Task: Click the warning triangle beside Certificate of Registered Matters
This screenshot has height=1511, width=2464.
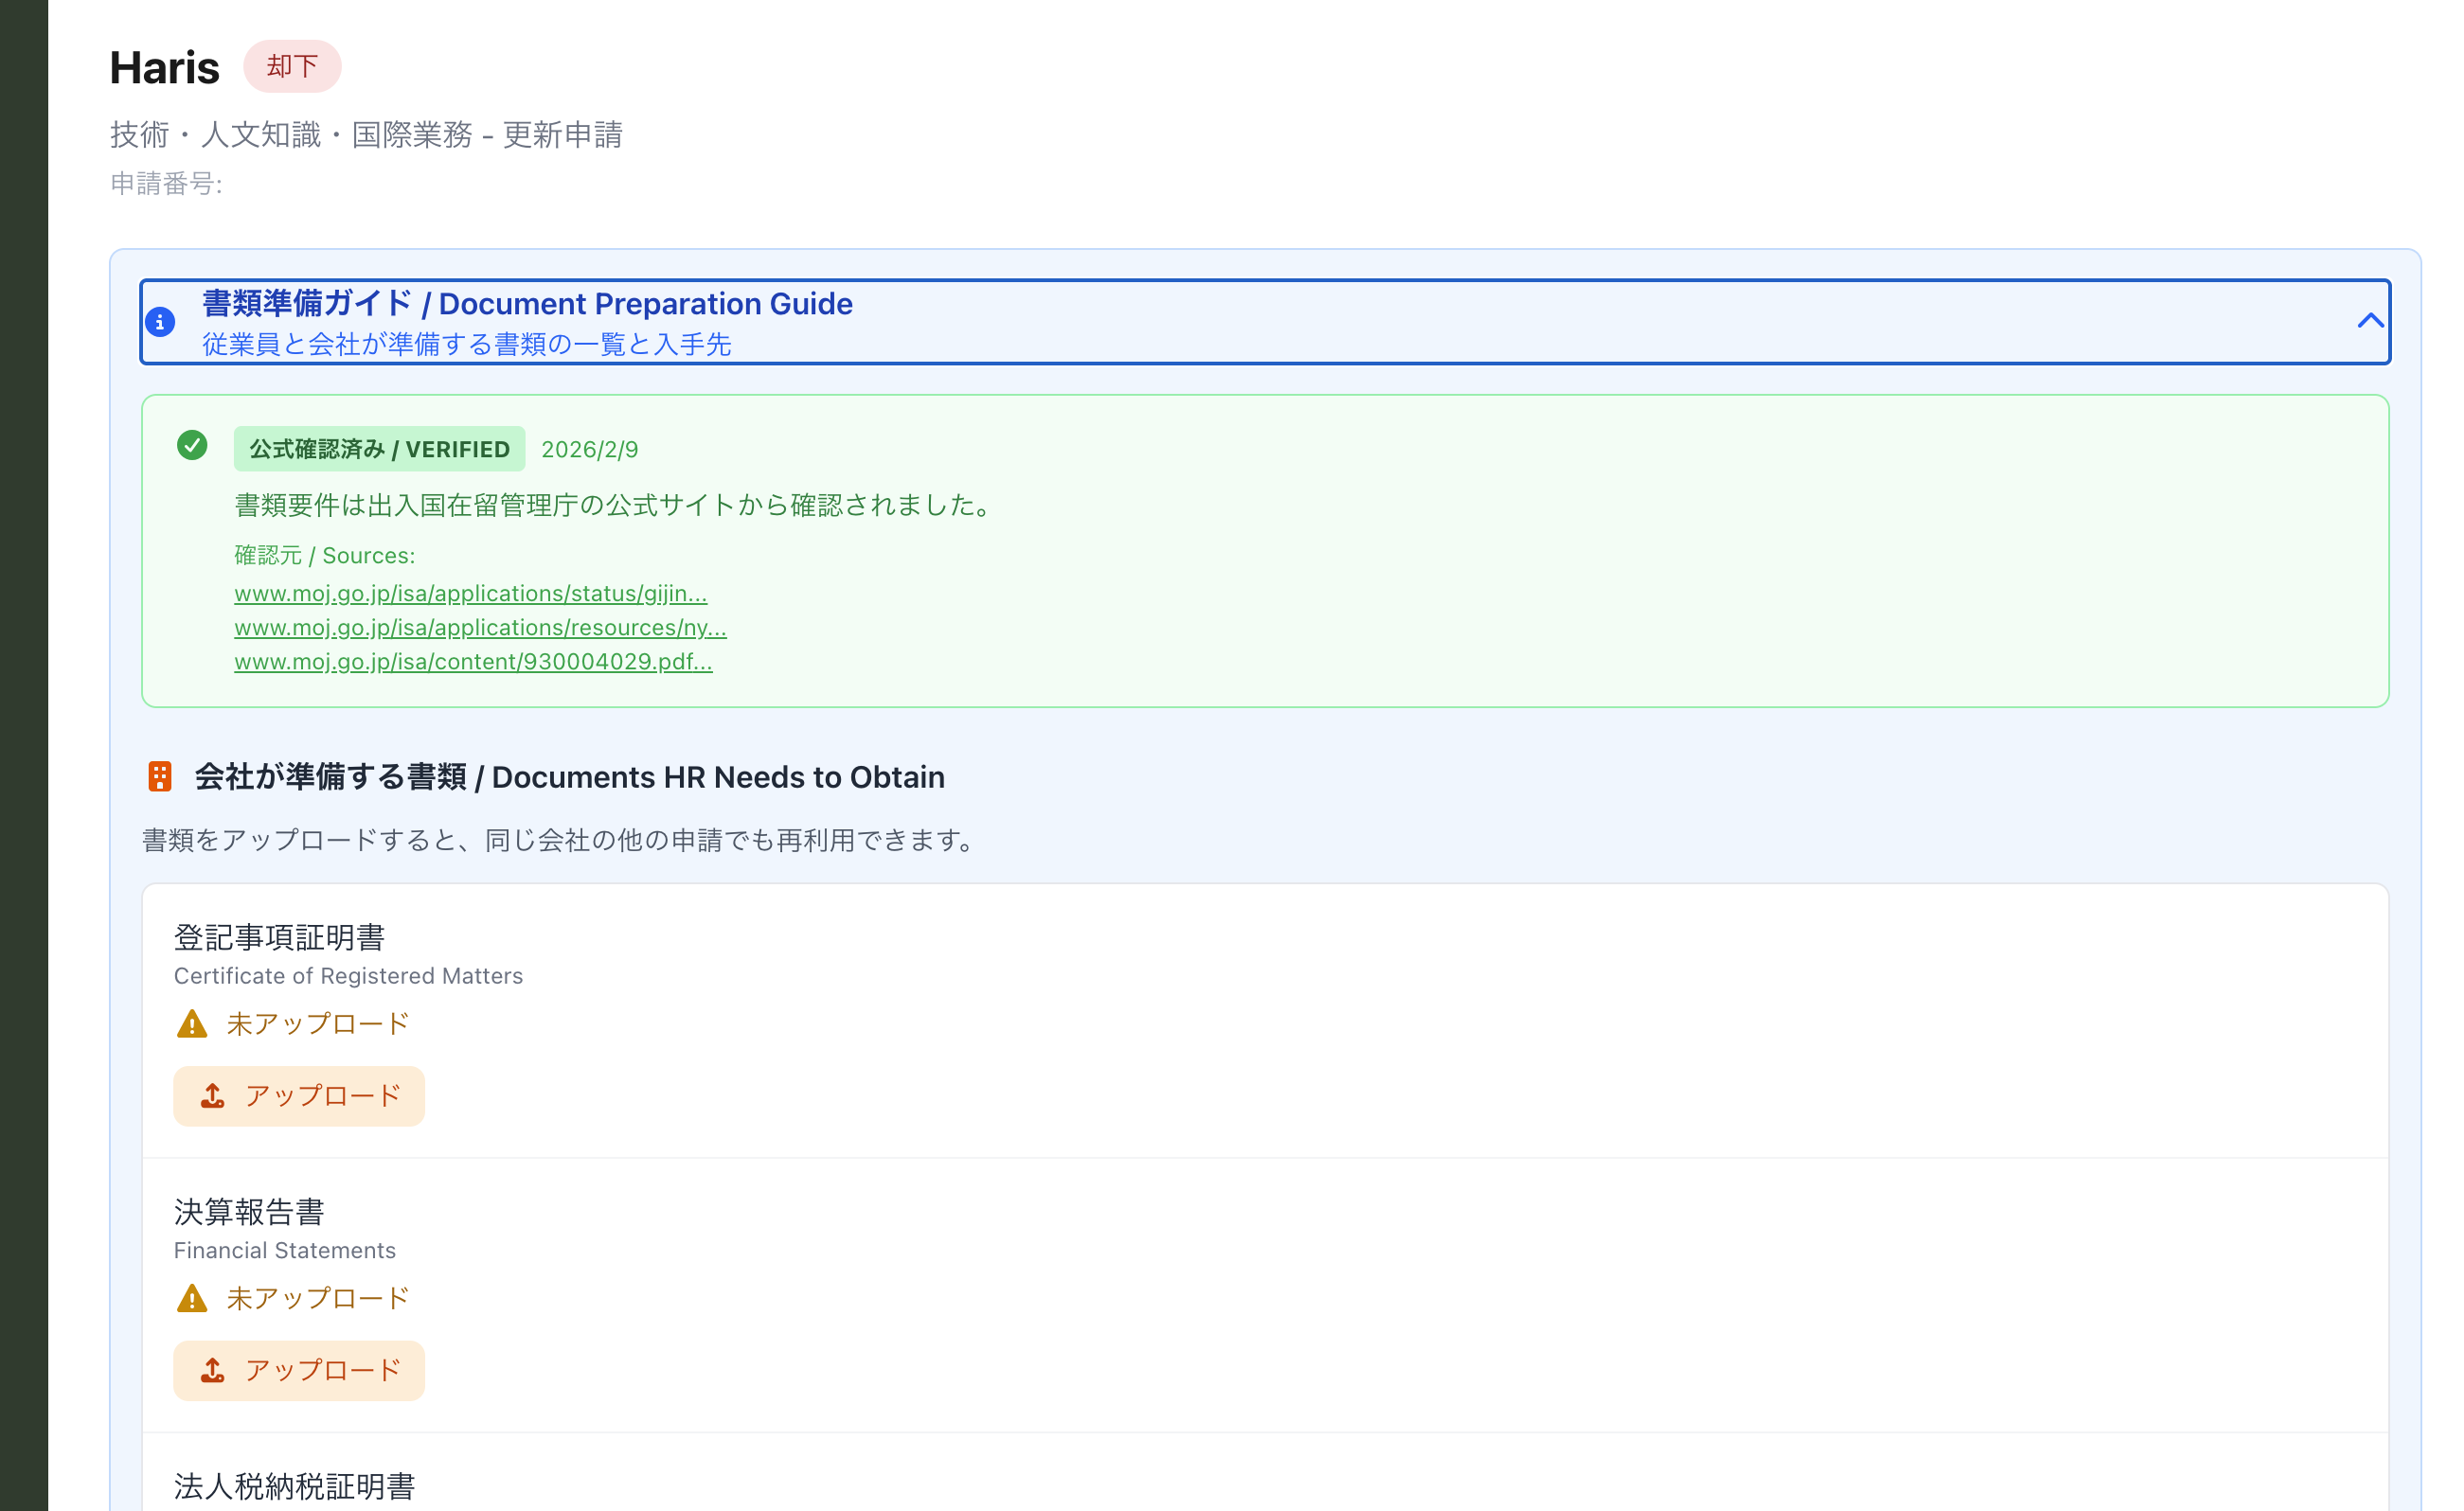Action: coord(190,1023)
